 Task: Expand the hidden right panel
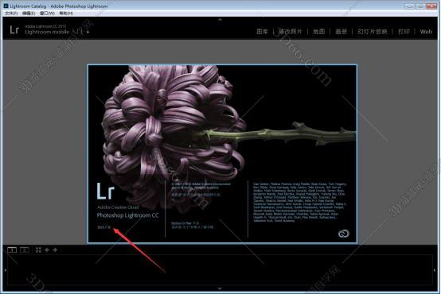tap(435, 270)
